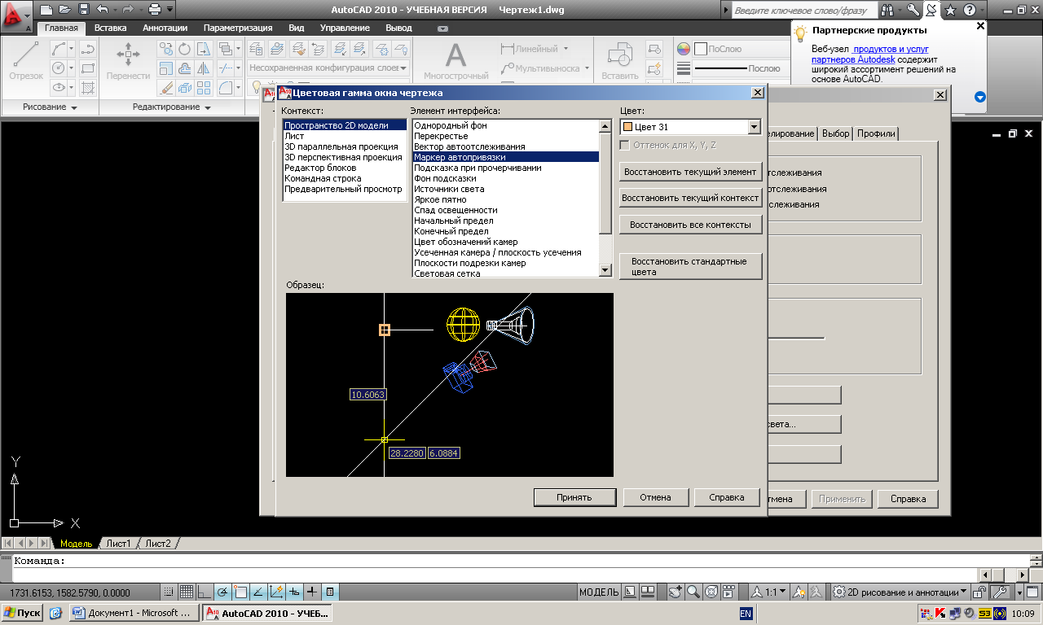Switch to the Вид ribbon tab
This screenshot has height=625, width=1043.
(297, 28)
